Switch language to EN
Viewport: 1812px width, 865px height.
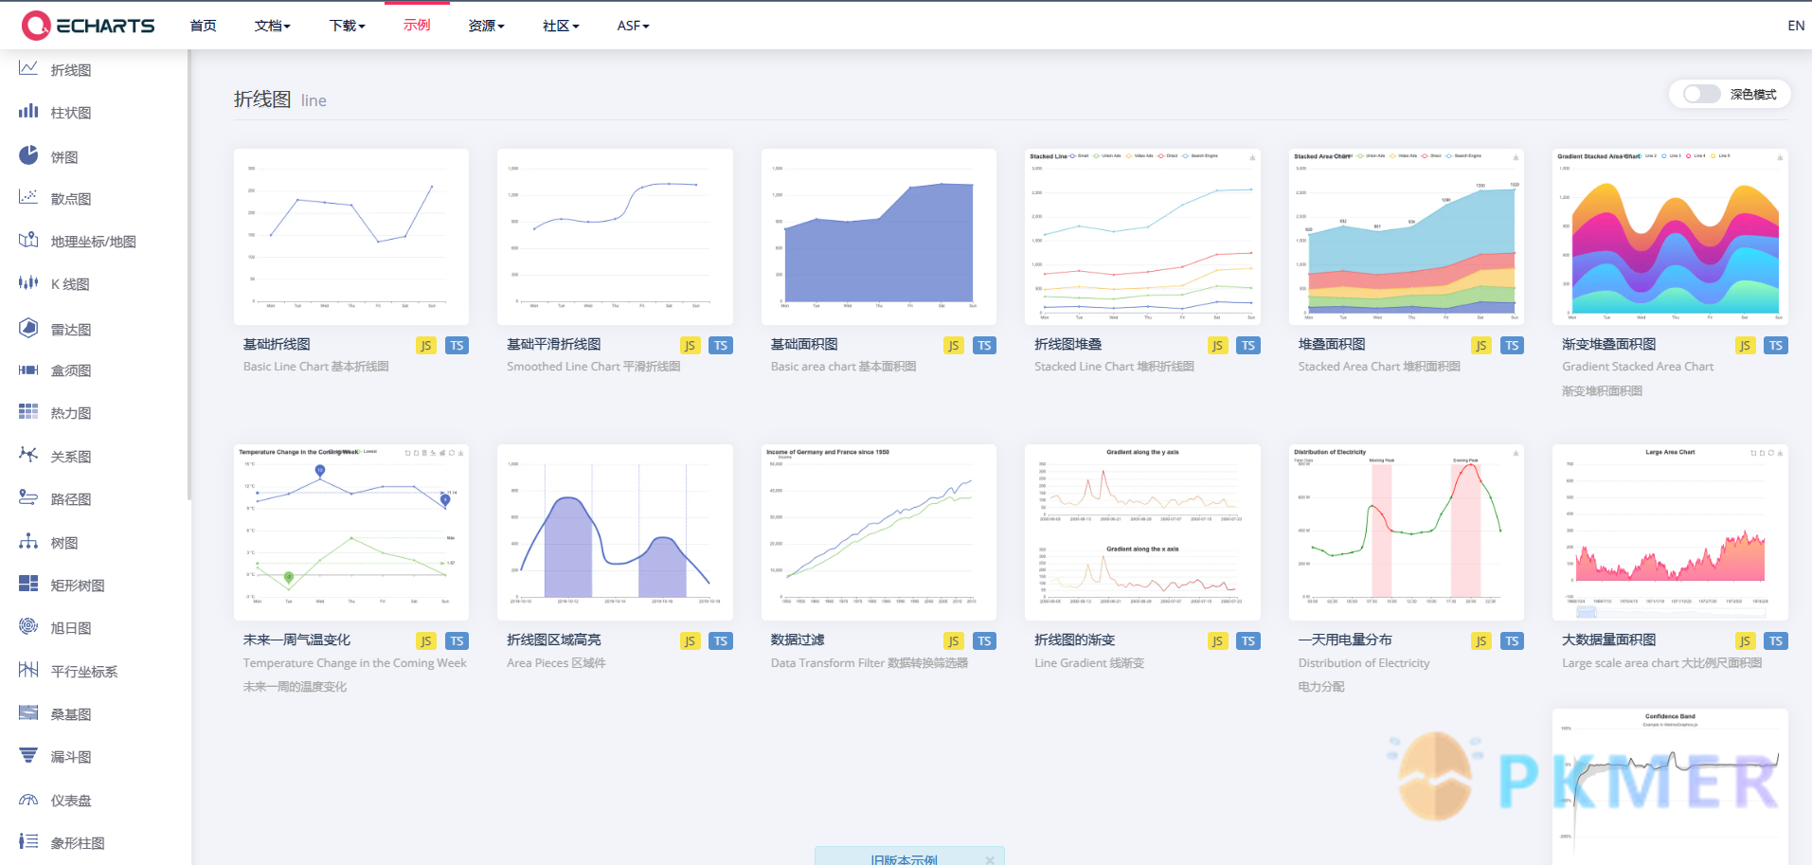coord(1796,26)
